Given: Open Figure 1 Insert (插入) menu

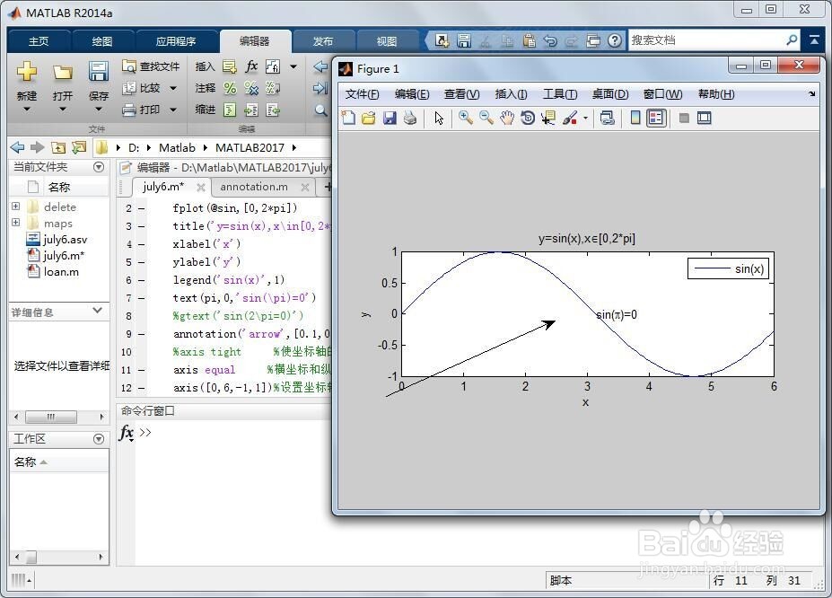Looking at the screenshot, I should 511,94.
